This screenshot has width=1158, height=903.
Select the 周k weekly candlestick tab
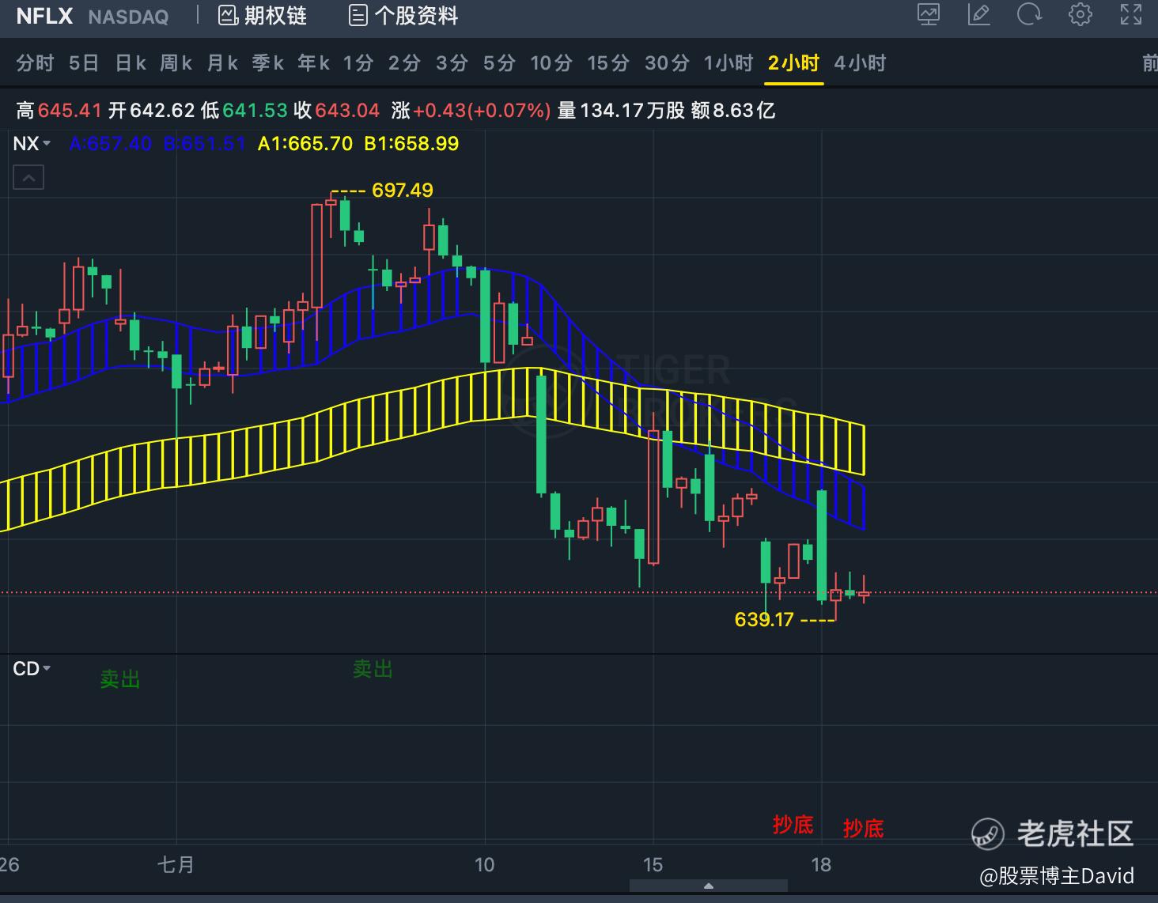pyautogui.click(x=176, y=63)
